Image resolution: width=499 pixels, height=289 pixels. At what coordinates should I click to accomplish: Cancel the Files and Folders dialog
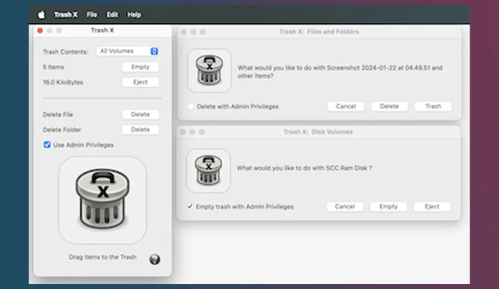point(346,106)
